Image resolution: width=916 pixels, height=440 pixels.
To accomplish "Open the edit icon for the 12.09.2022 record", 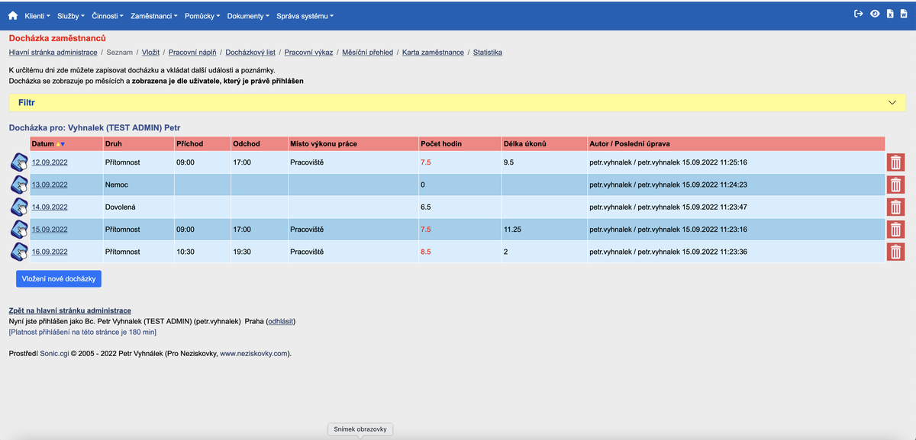I will [x=18, y=162].
